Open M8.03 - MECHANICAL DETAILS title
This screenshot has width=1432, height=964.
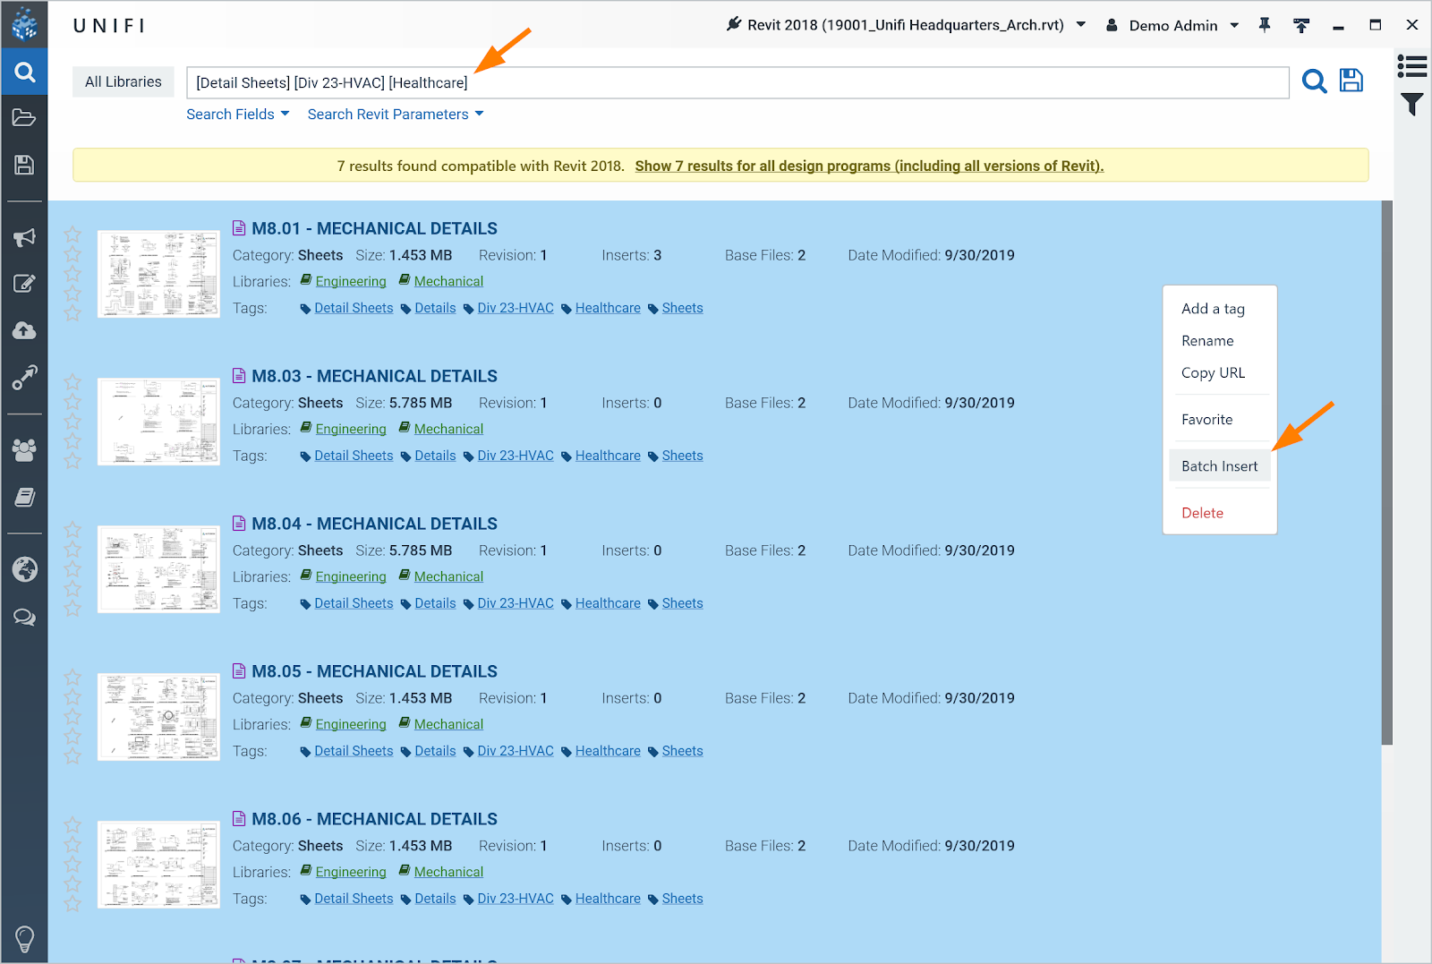pyautogui.click(x=374, y=376)
